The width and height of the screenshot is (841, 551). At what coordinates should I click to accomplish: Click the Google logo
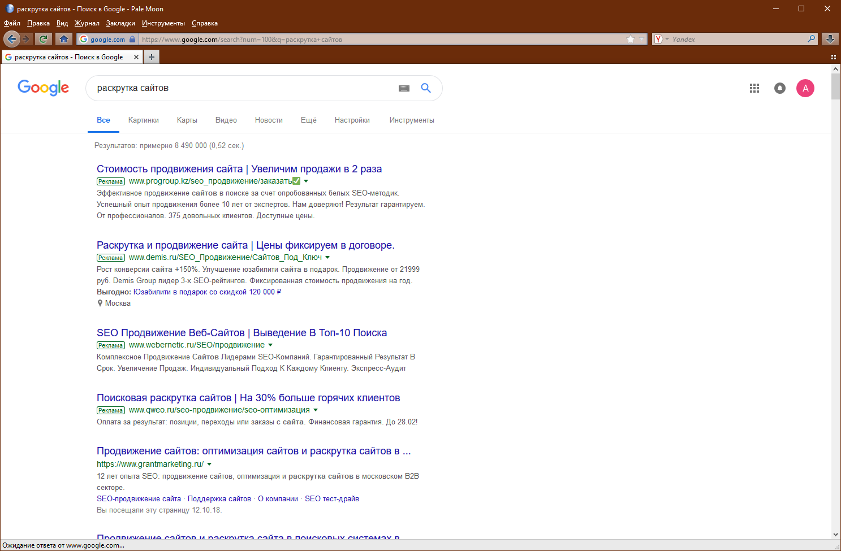click(x=44, y=88)
